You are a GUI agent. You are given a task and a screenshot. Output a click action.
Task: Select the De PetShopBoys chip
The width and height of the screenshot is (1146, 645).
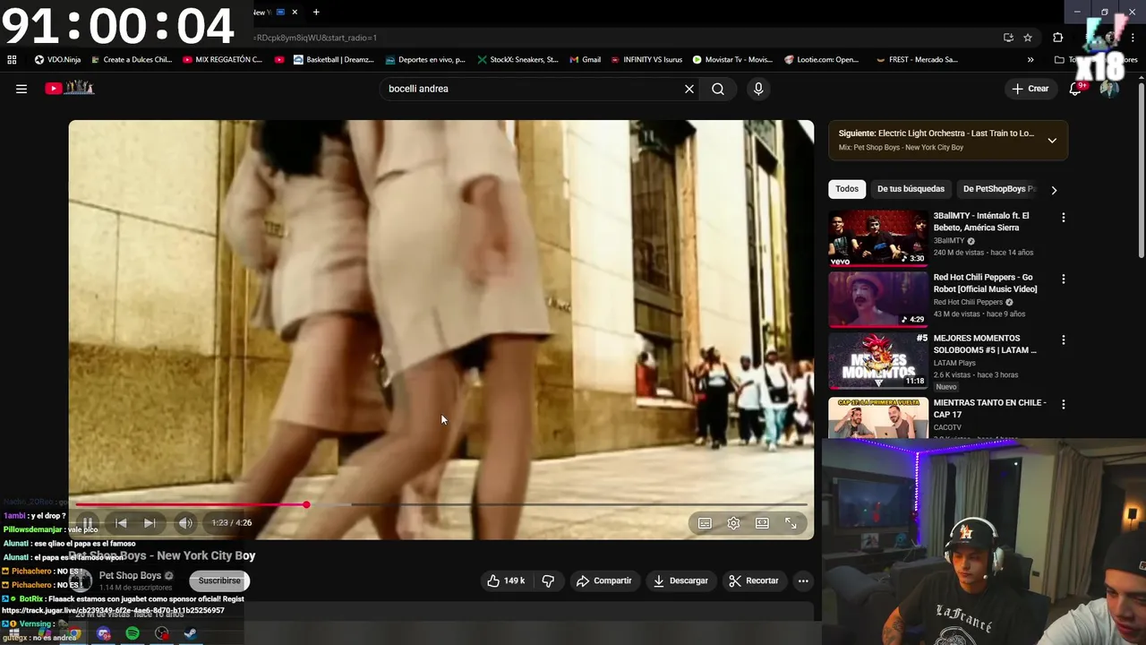(999, 189)
